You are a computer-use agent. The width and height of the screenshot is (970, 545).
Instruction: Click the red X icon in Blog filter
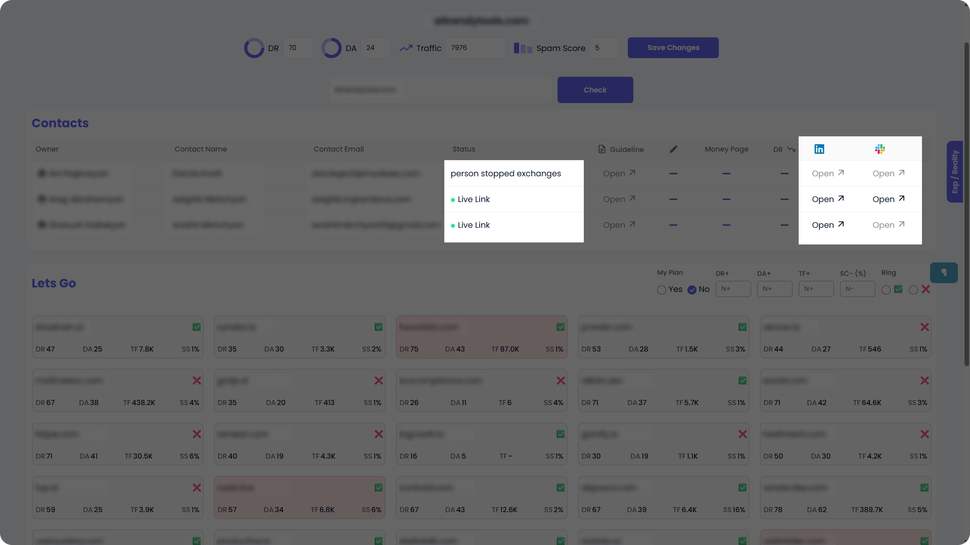coord(926,289)
